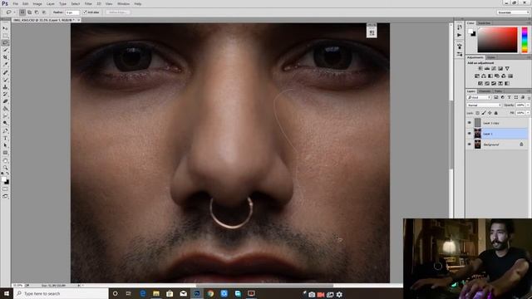Add a Brightness/Contrast adjustment
This screenshot has width=532, height=299.
[x=480, y=68]
